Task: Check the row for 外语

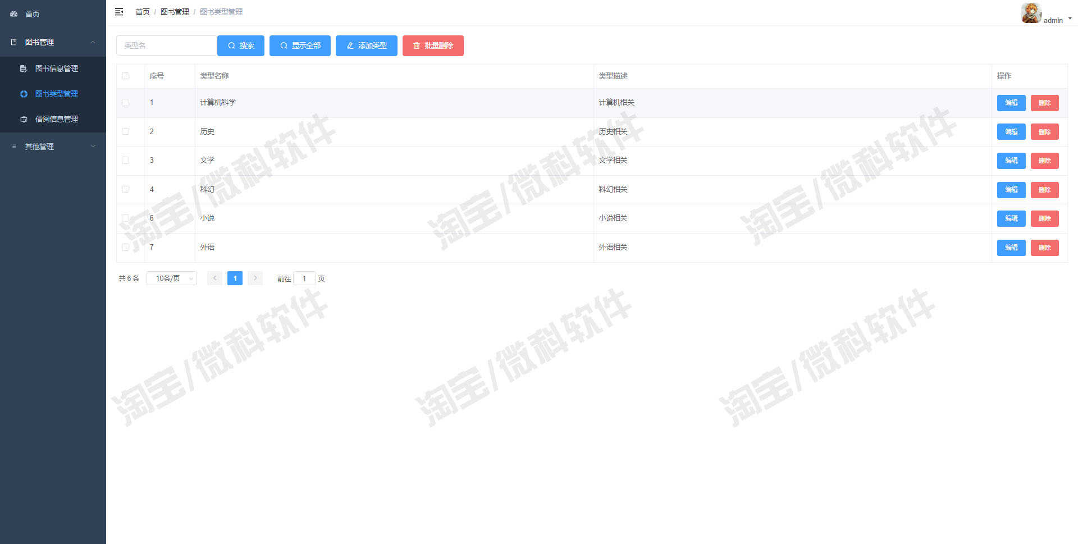Action: 126,247
